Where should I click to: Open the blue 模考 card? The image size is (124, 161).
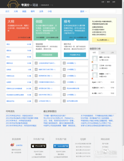[x=75, y=29]
